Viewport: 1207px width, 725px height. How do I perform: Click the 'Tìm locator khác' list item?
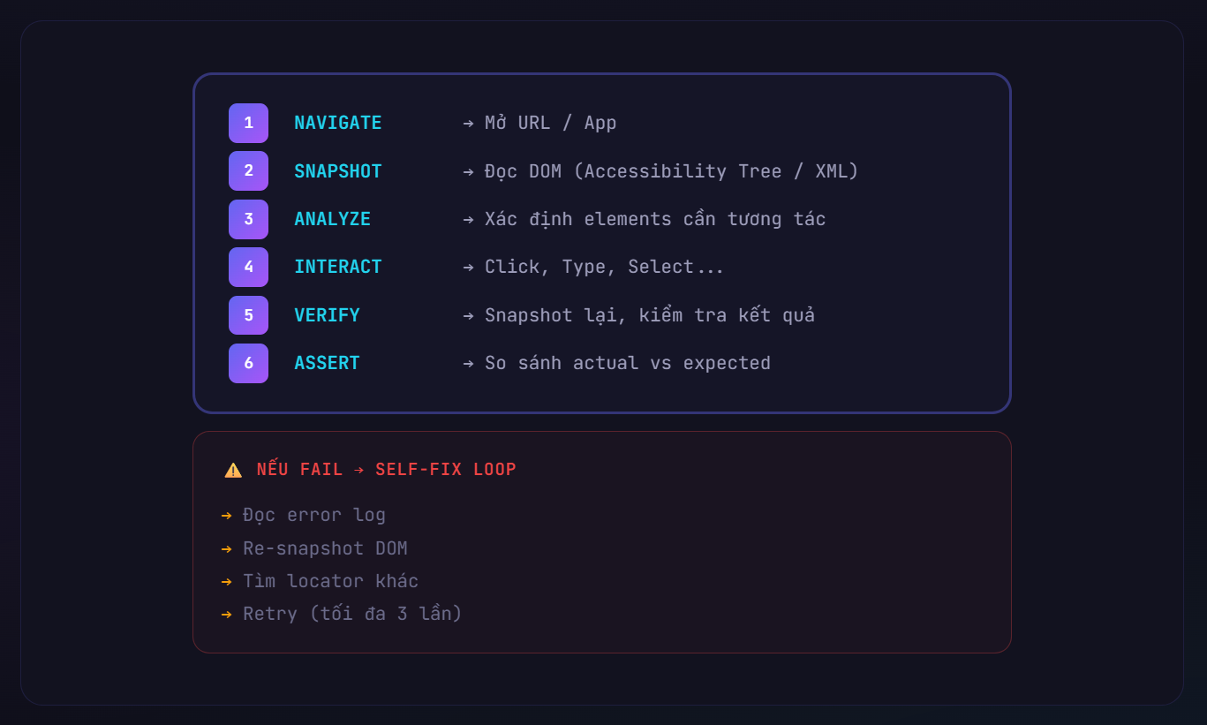[330, 581]
